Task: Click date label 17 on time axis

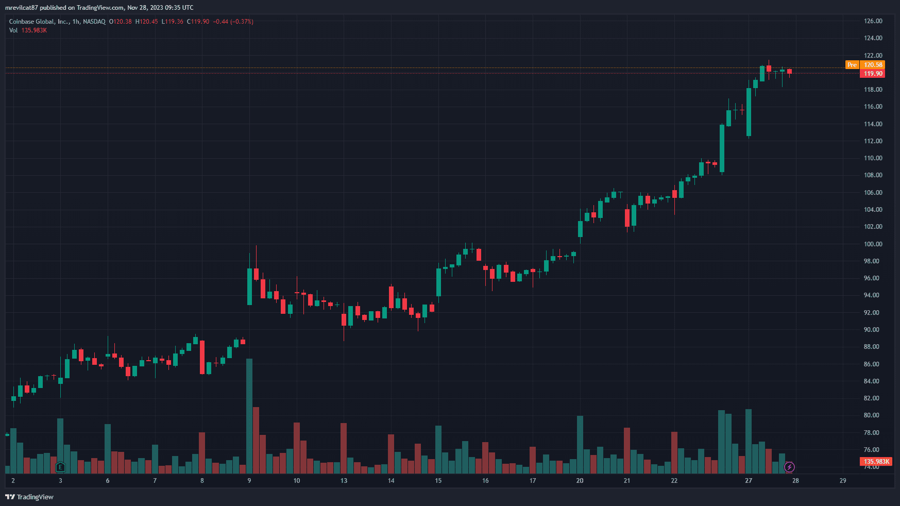Action: click(533, 481)
